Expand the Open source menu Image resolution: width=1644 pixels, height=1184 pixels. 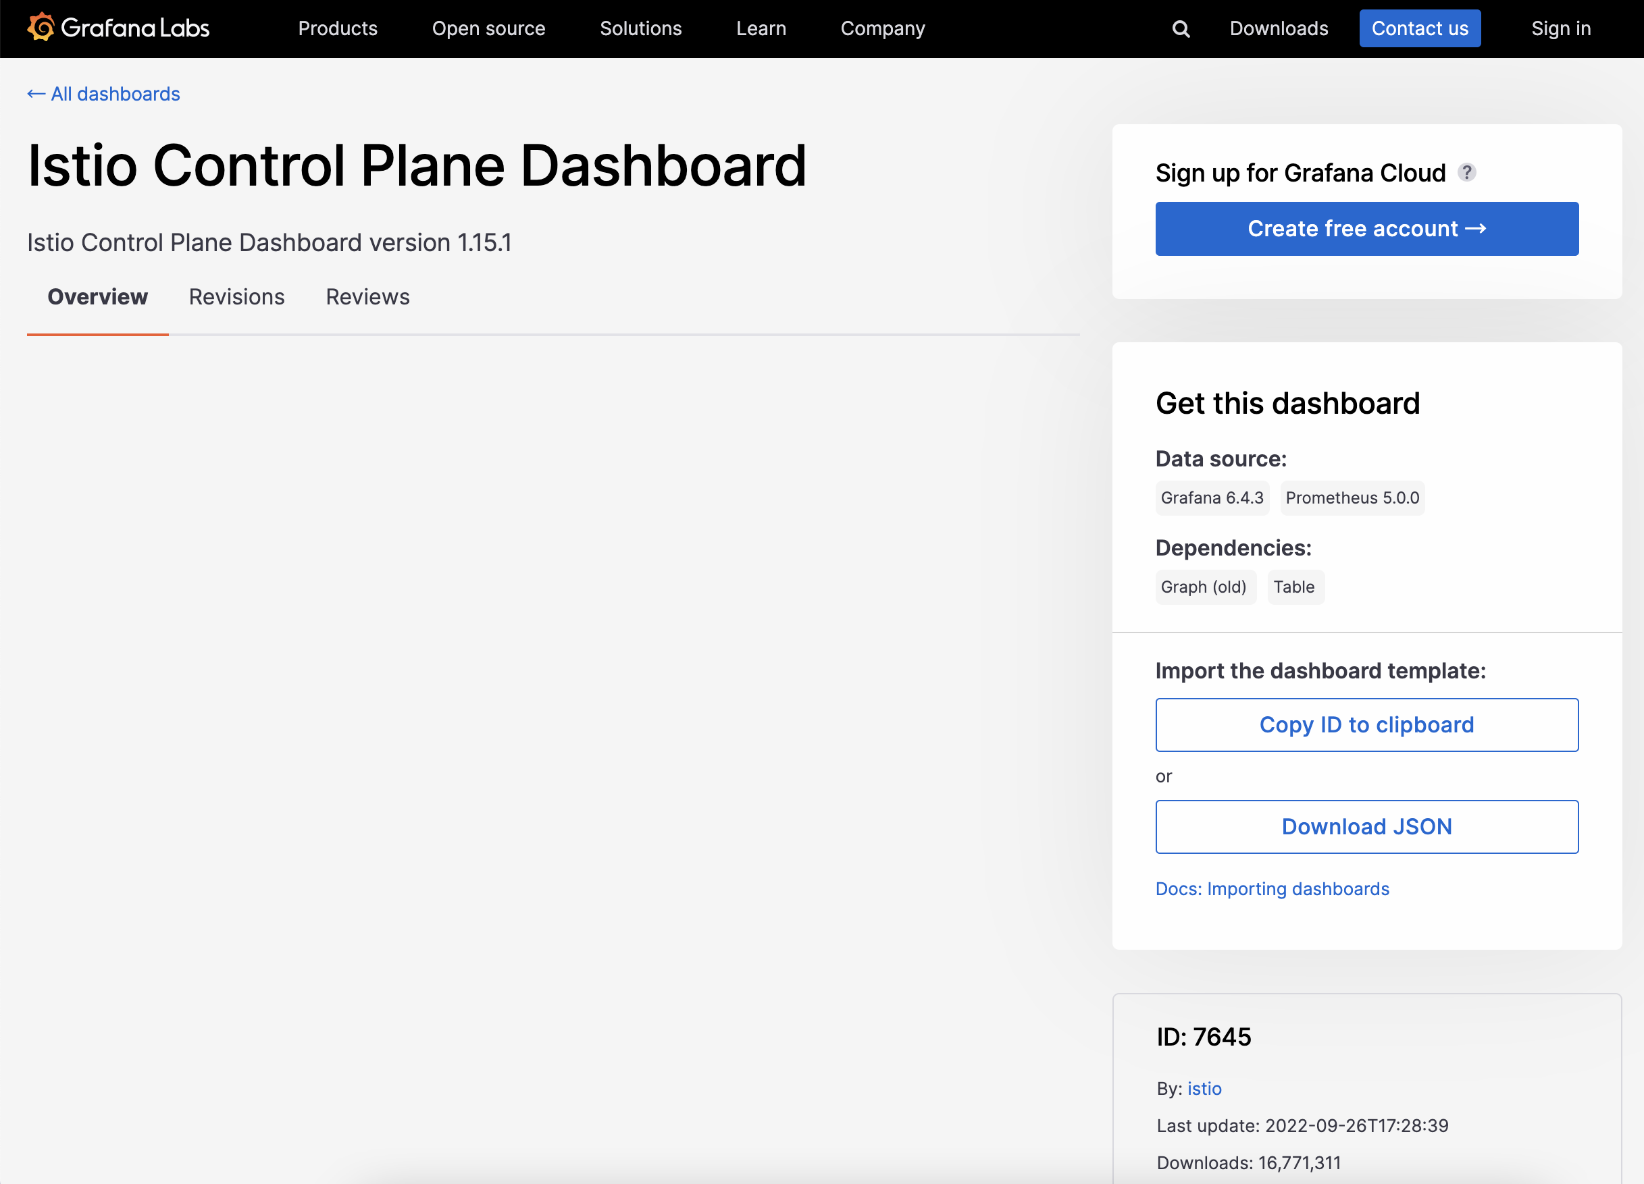pyautogui.click(x=488, y=29)
